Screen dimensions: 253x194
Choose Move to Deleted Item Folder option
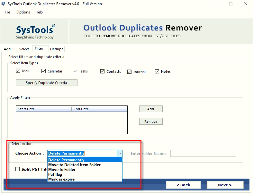pyautogui.click(x=85, y=165)
